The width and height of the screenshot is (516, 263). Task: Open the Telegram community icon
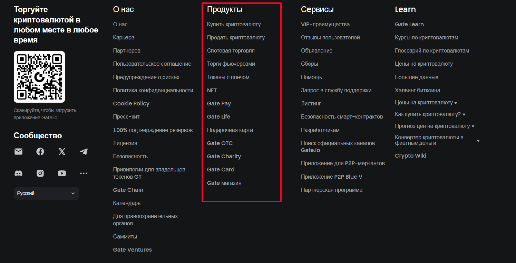84,151
